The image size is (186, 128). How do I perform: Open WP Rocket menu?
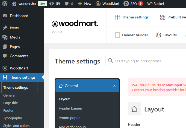tap(156, 4)
